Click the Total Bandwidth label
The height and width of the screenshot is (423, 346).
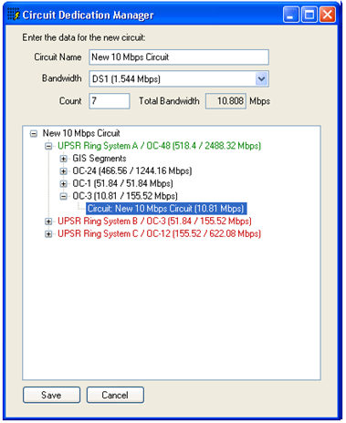click(x=169, y=101)
